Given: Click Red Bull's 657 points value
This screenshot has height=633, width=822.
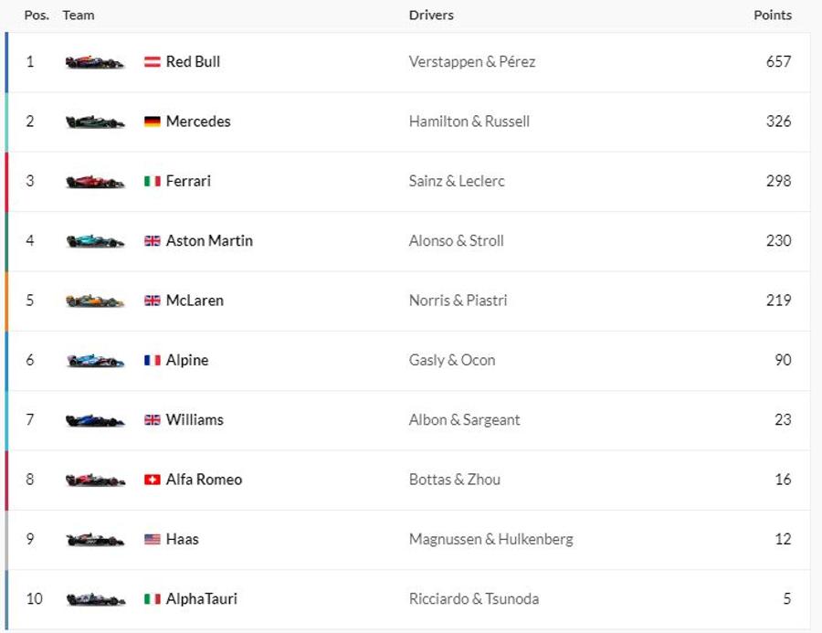Looking at the screenshot, I should click(778, 61).
